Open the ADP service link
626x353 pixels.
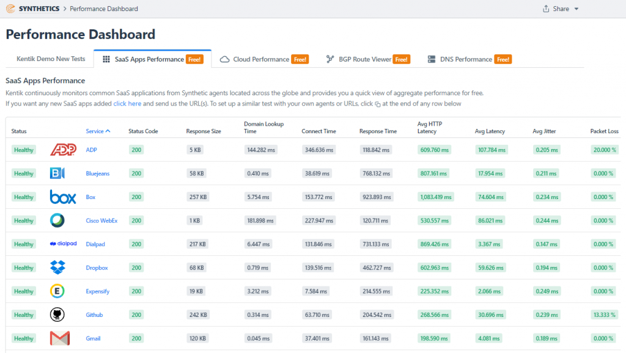(x=92, y=150)
